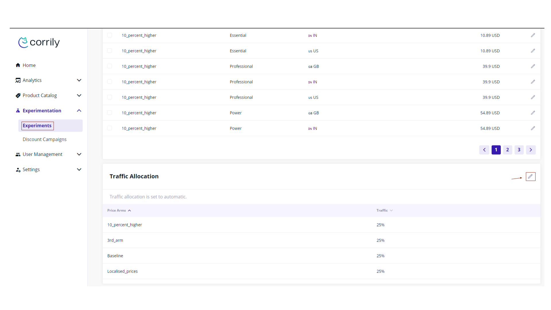The image size is (551, 310).
Task: Select the Professional IN row checkbox
Action: pos(110,82)
